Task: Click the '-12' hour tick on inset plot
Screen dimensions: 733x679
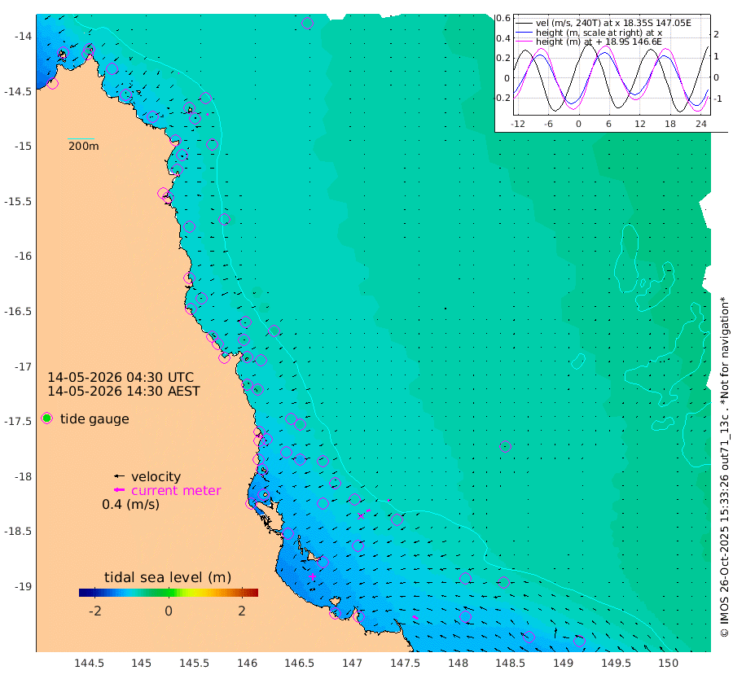Action: pos(517,124)
